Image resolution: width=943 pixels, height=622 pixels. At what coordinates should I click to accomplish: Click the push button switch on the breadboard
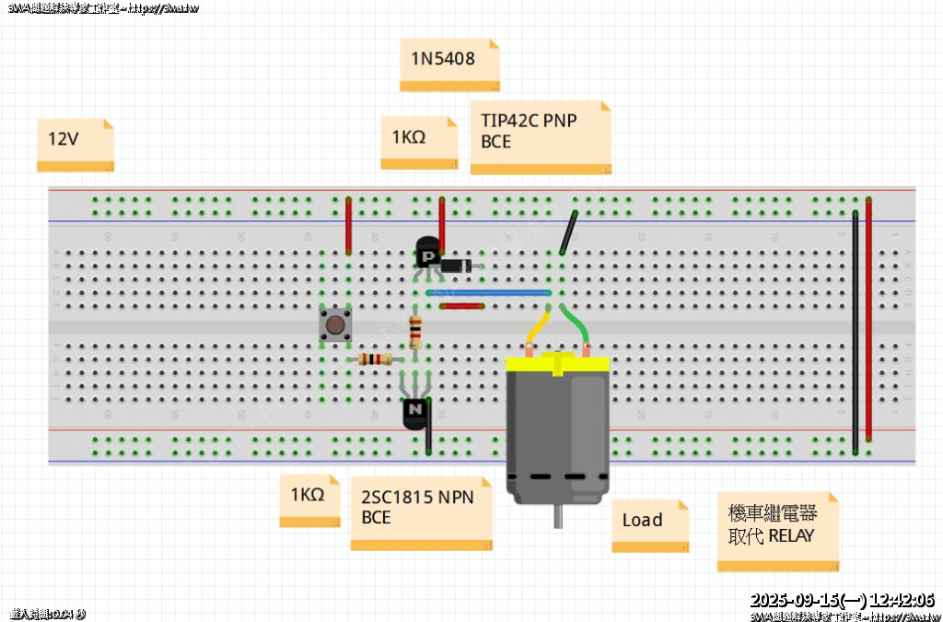pos(334,325)
